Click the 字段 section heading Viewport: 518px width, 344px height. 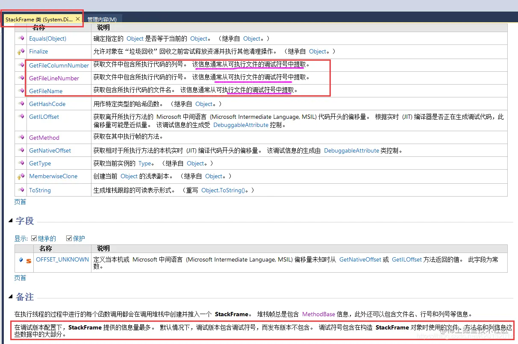click(25, 221)
